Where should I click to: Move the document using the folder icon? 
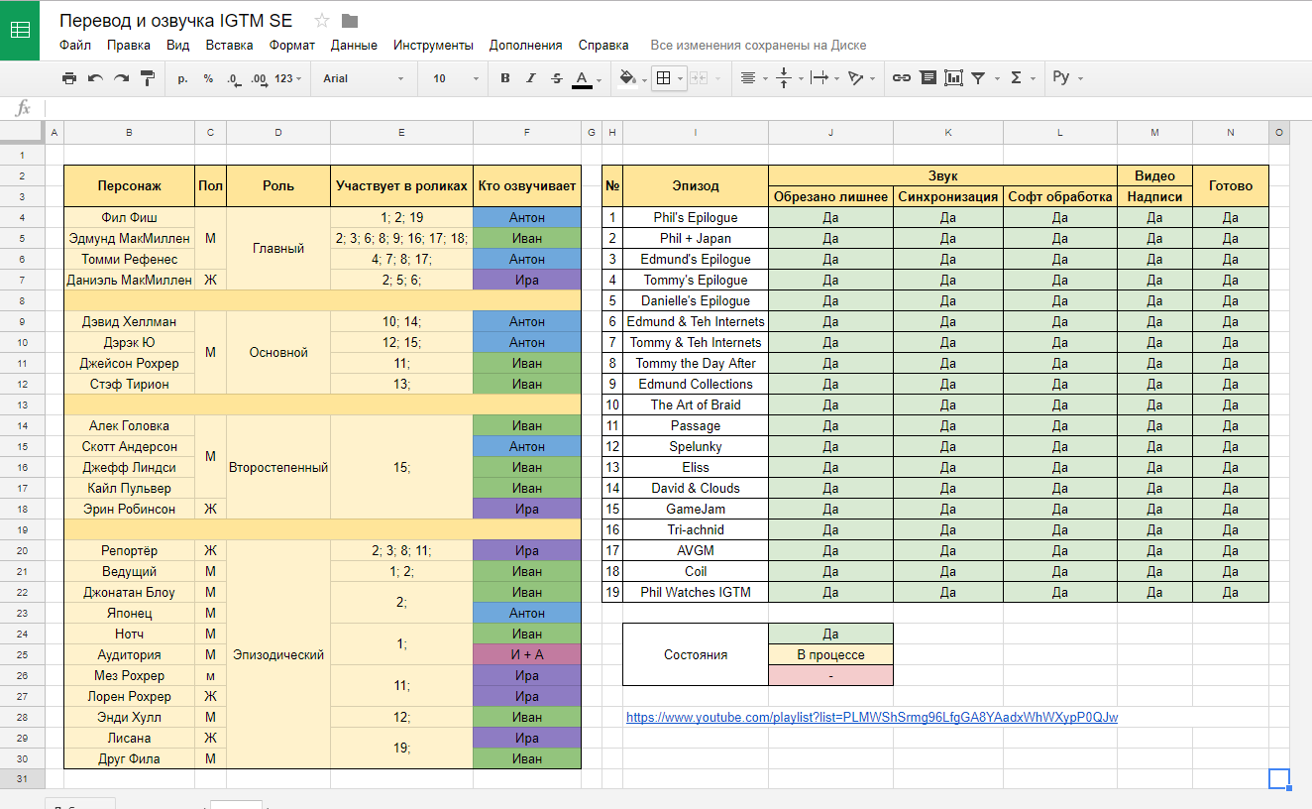click(x=350, y=21)
